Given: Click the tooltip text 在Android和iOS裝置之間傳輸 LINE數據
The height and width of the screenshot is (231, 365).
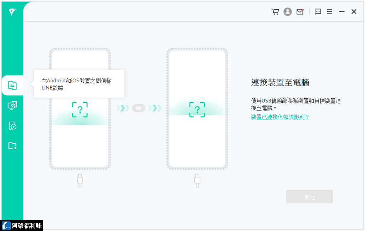Looking at the screenshot, I should [77, 84].
